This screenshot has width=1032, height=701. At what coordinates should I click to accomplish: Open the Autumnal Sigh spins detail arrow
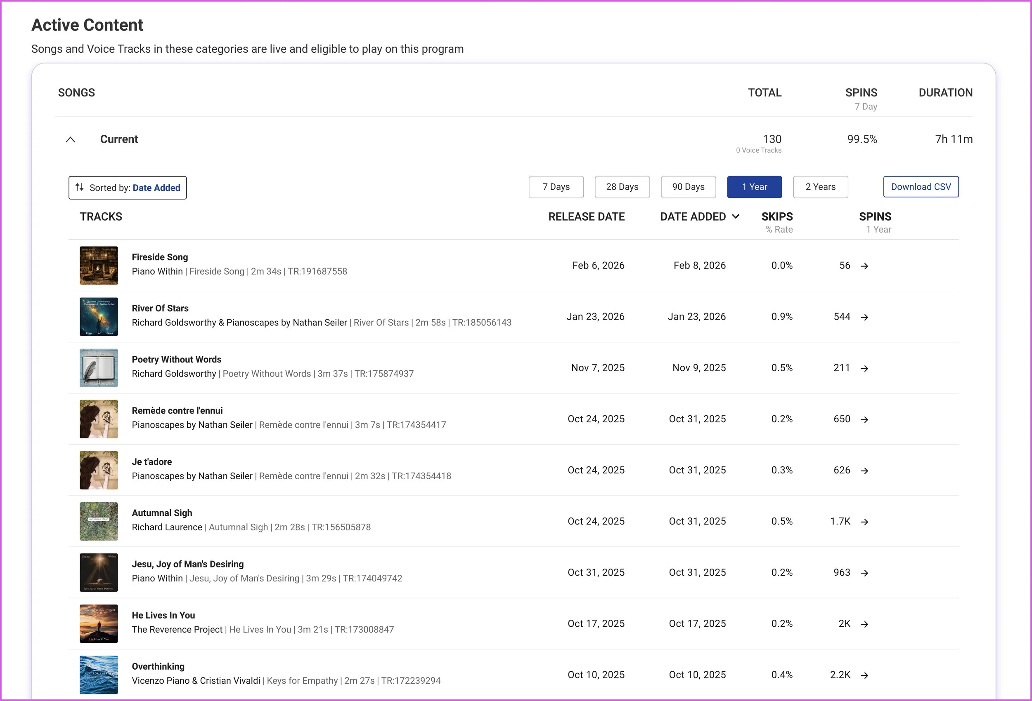tap(864, 522)
